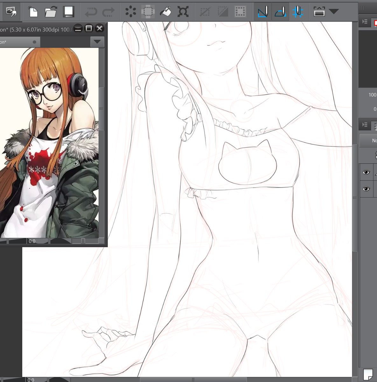Create a new canvas file
377x382 pixels.
[33, 12]
